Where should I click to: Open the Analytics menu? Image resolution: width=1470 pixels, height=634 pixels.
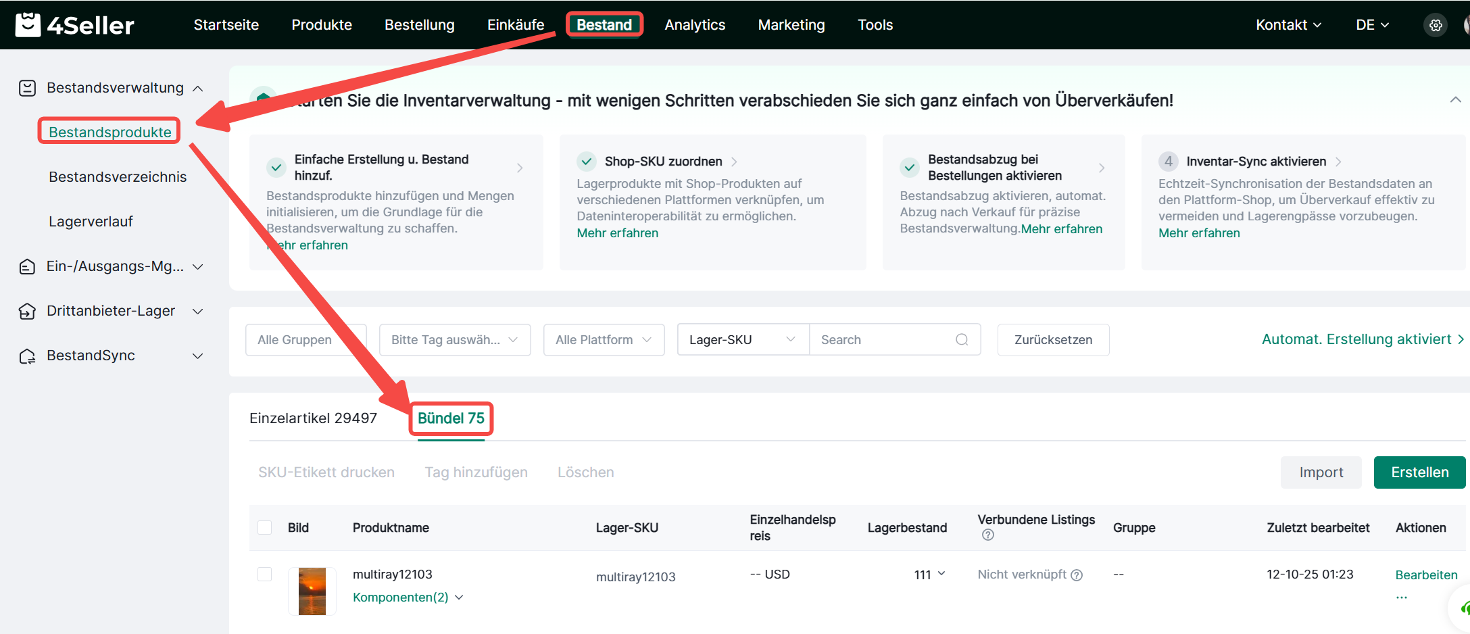(x=694, y=25)
